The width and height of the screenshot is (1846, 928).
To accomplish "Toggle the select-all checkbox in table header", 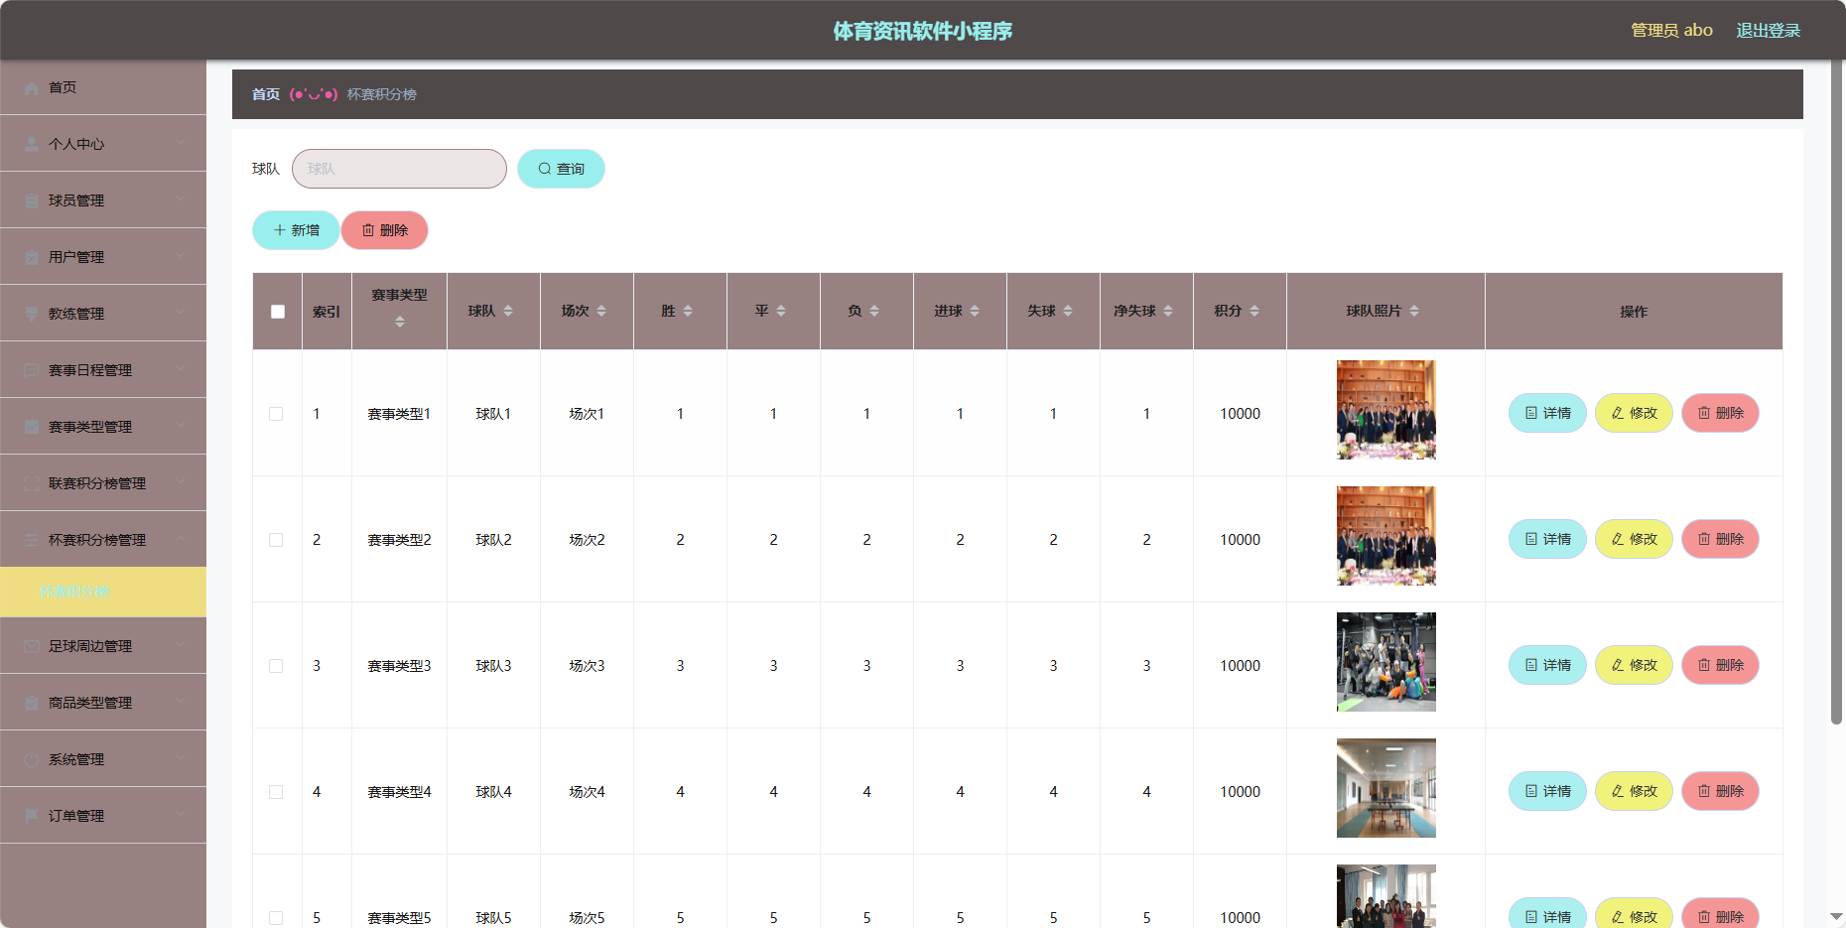I will point(278,312).
